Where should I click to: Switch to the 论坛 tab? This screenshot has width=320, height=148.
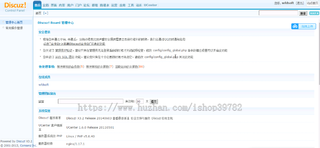(x=86, y=5)
